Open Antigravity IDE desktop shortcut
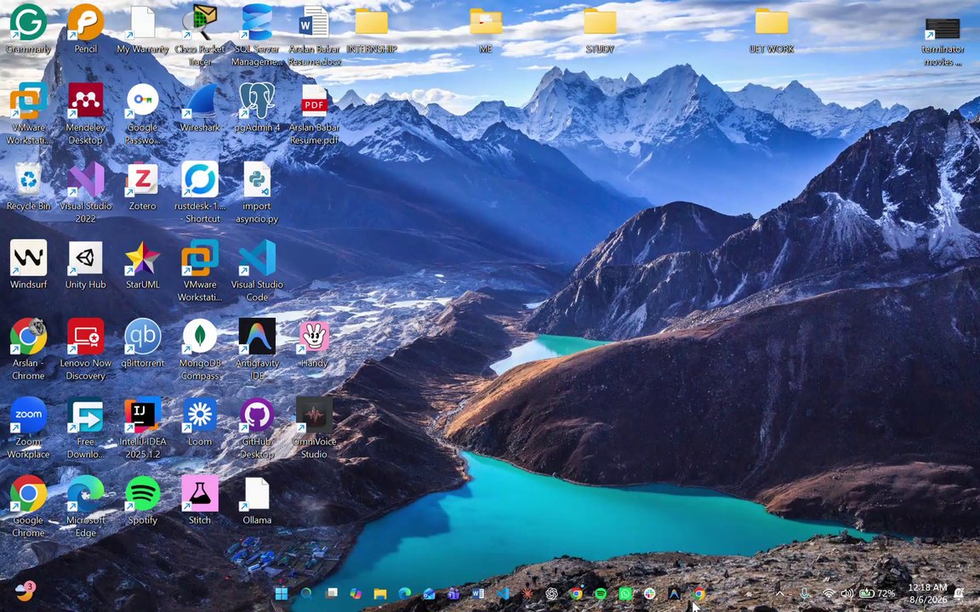This screenshot has height=612, width=980. click(257, 337)
